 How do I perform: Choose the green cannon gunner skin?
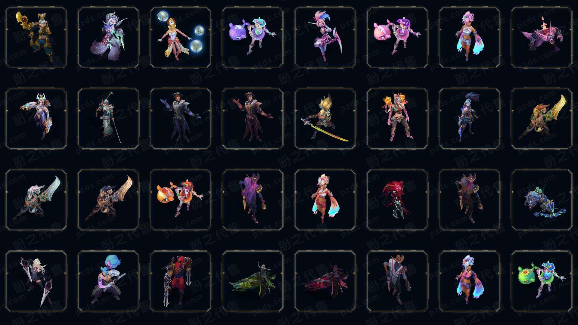pyautogui.click(x=253, y=281)
